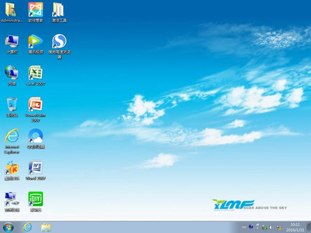Open the Kuwo Music desktop shortcut
311x233 pixels.
[12, 168]
